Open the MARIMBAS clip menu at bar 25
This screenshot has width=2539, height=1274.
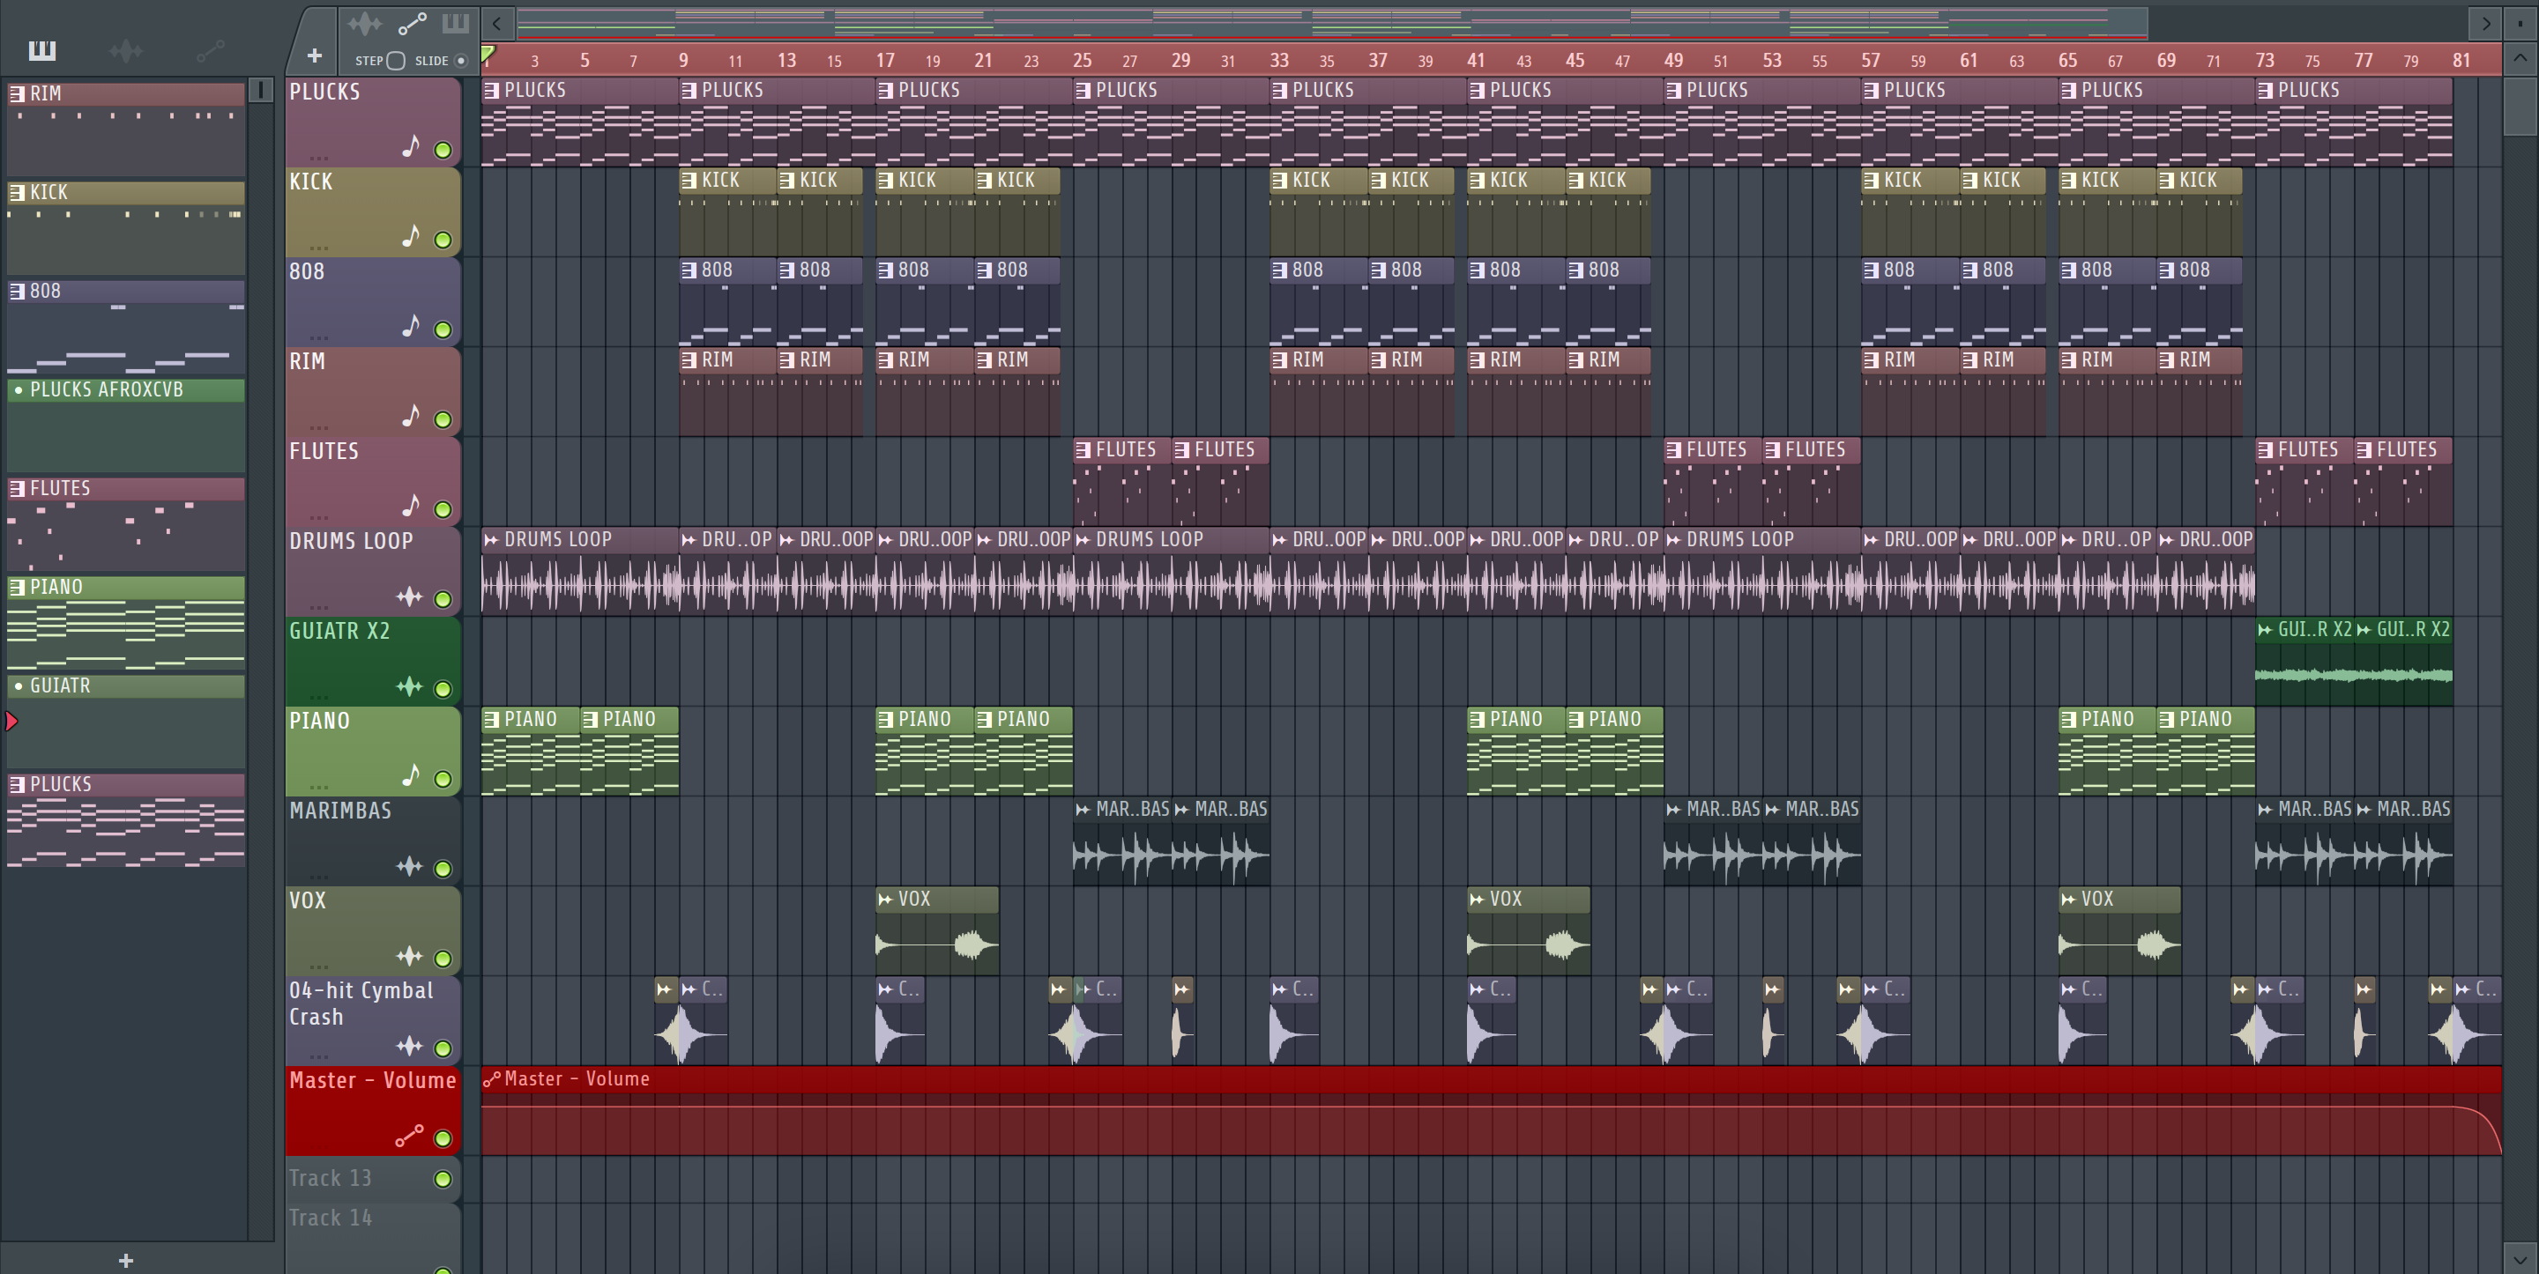point(1083,810)
